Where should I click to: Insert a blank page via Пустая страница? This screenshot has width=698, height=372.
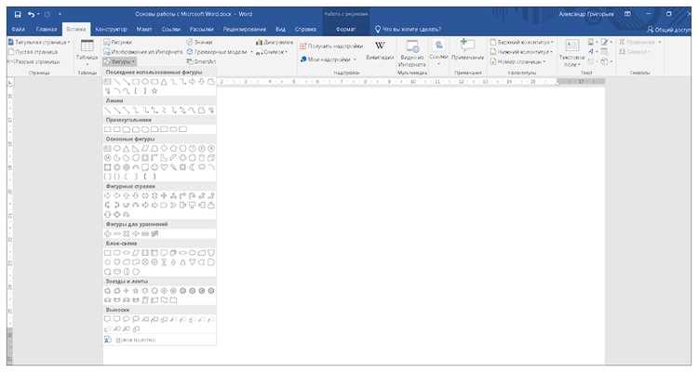[x=34, y=52]
